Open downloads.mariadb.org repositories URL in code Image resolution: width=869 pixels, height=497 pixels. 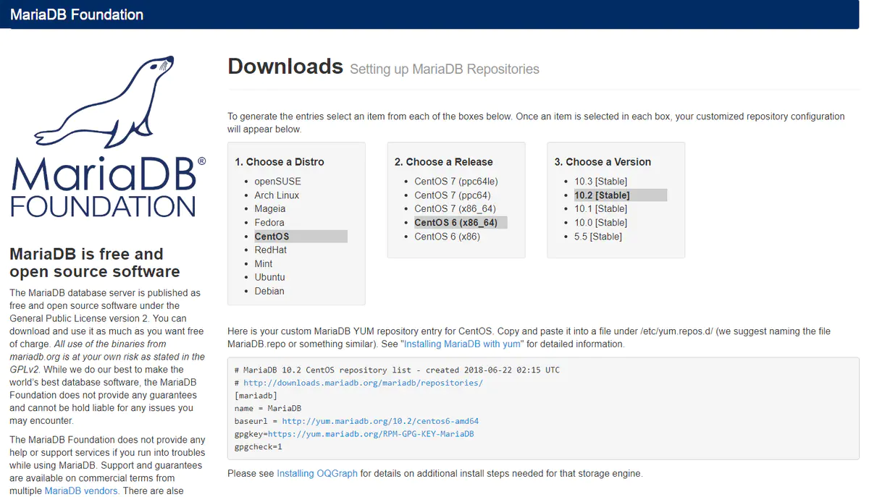point(363,383)
